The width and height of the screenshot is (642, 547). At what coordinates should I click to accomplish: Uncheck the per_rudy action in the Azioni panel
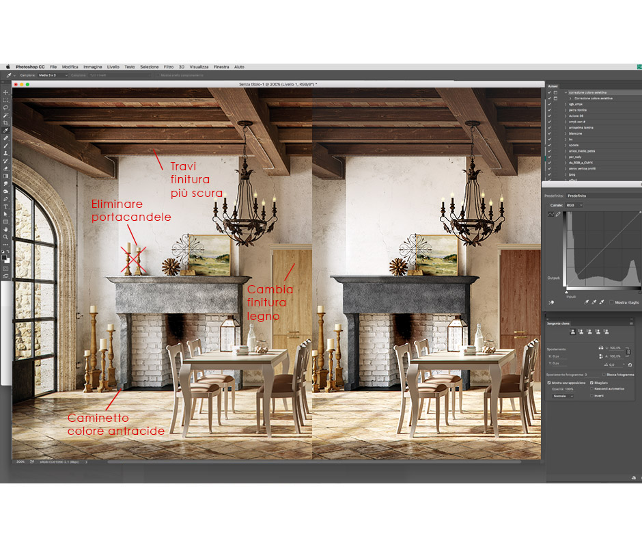[x=549, y=157]
